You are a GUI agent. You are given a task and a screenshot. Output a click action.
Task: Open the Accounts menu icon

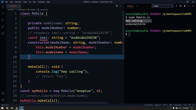tap(3, 94)
